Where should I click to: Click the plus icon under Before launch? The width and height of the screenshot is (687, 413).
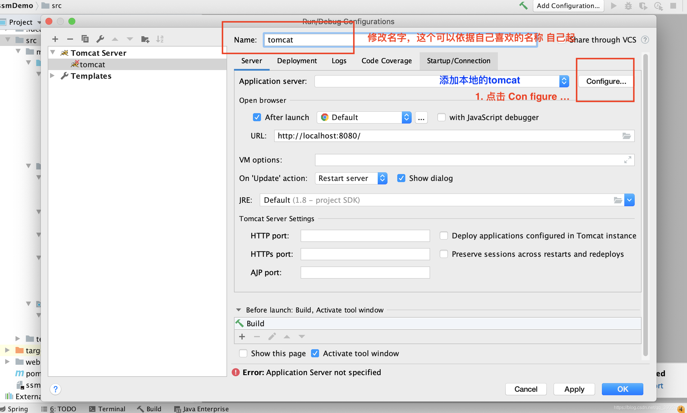(242, 337)
